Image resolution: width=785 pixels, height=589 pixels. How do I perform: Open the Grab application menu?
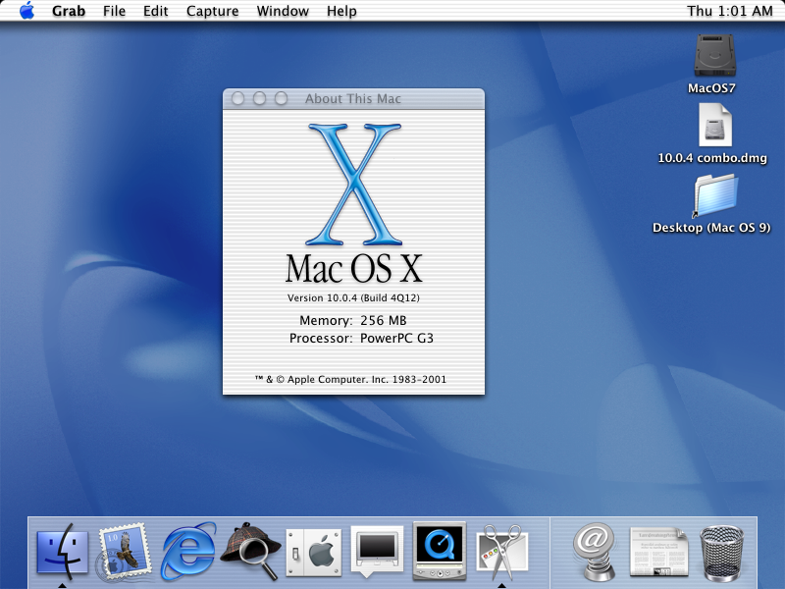point(69,11)
